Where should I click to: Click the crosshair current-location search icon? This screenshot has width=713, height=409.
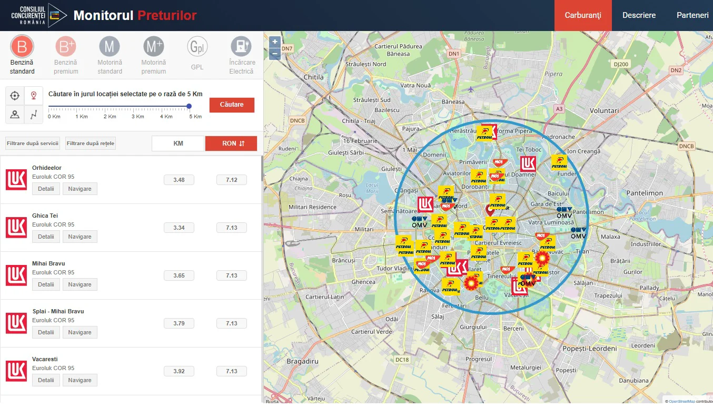click(x=15, y=96)
